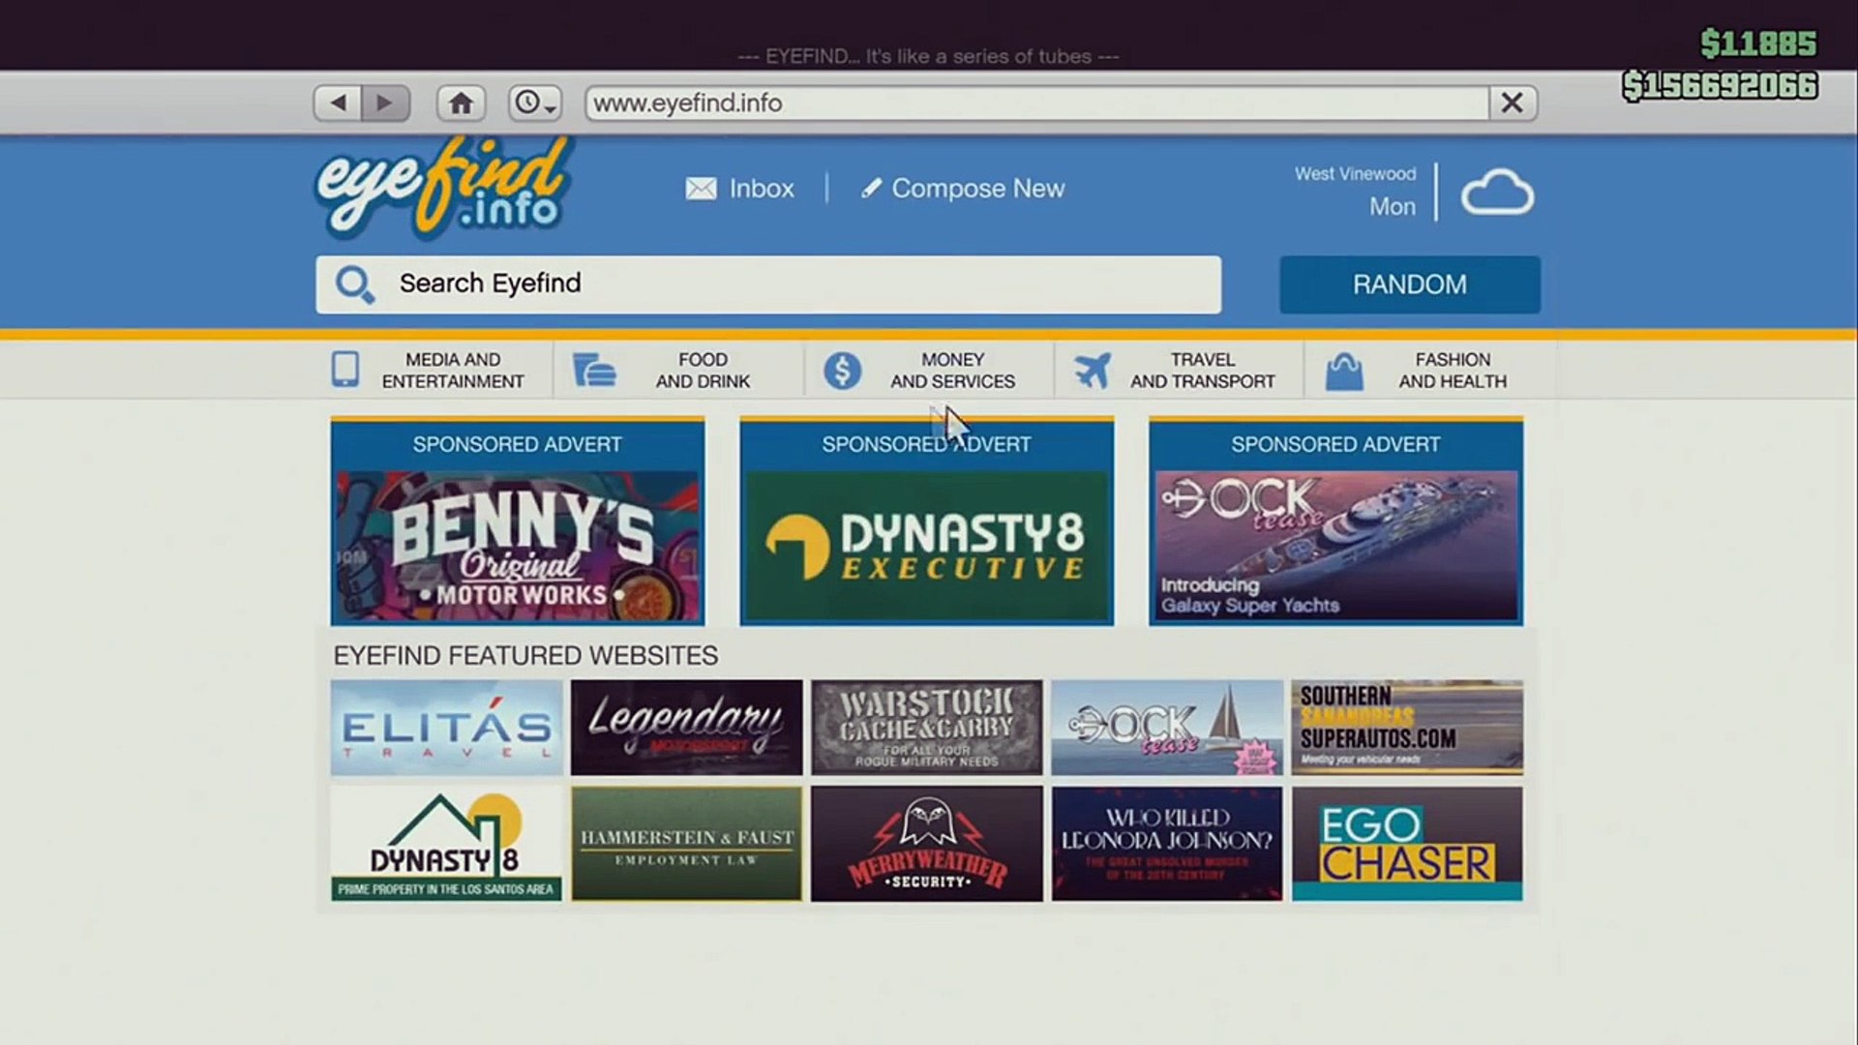
Task: Go to the browser home page icon
Action: pos(461,103)
